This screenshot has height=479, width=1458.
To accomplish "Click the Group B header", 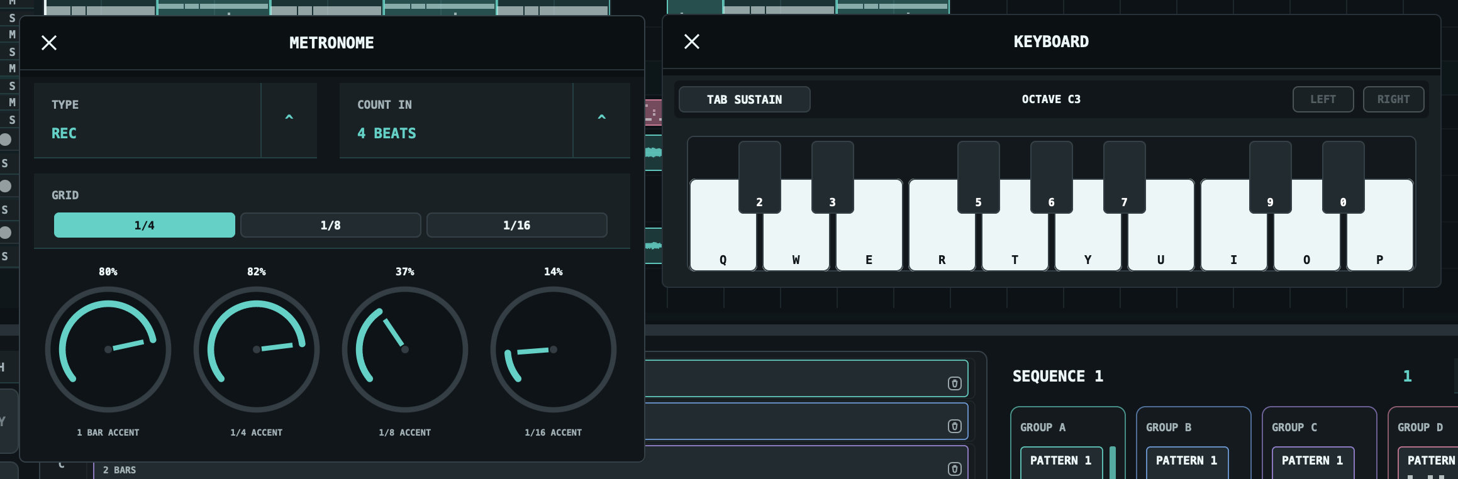I will click(x=1169, y=427).
